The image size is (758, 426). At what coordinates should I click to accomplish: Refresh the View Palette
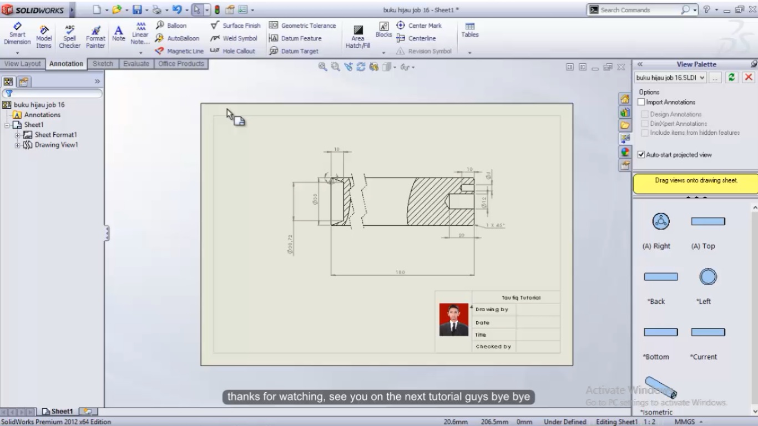[x=731, y=78]
